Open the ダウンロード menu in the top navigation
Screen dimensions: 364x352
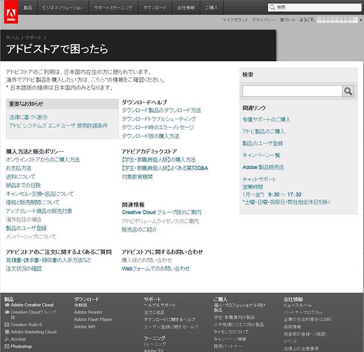[x=155, y=7]
